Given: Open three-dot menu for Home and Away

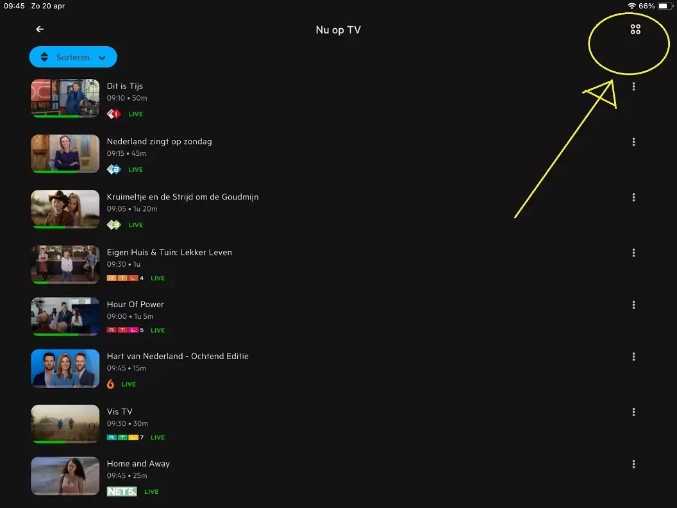Looking at the screenshot, I should click(x=633, y=464).
